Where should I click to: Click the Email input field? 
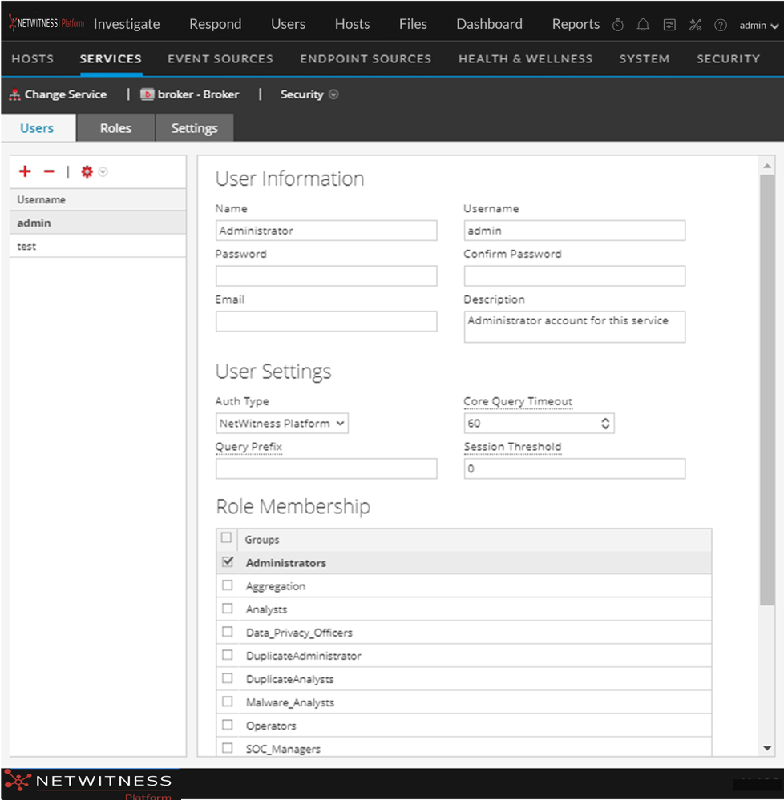[326, 322]
